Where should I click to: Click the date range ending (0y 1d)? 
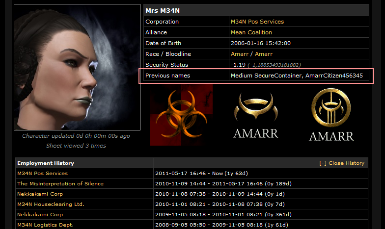tap(220, 194)
